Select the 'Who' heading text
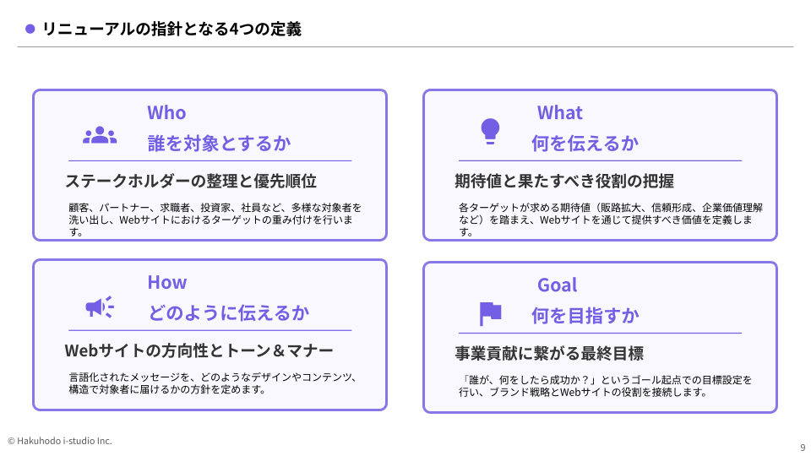Image resolution: width=811 pixels, height=456 pixels. click(x=166, y=112)
